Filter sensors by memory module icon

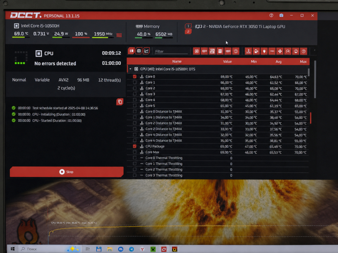pyautogui.click(x=228, y=51)
